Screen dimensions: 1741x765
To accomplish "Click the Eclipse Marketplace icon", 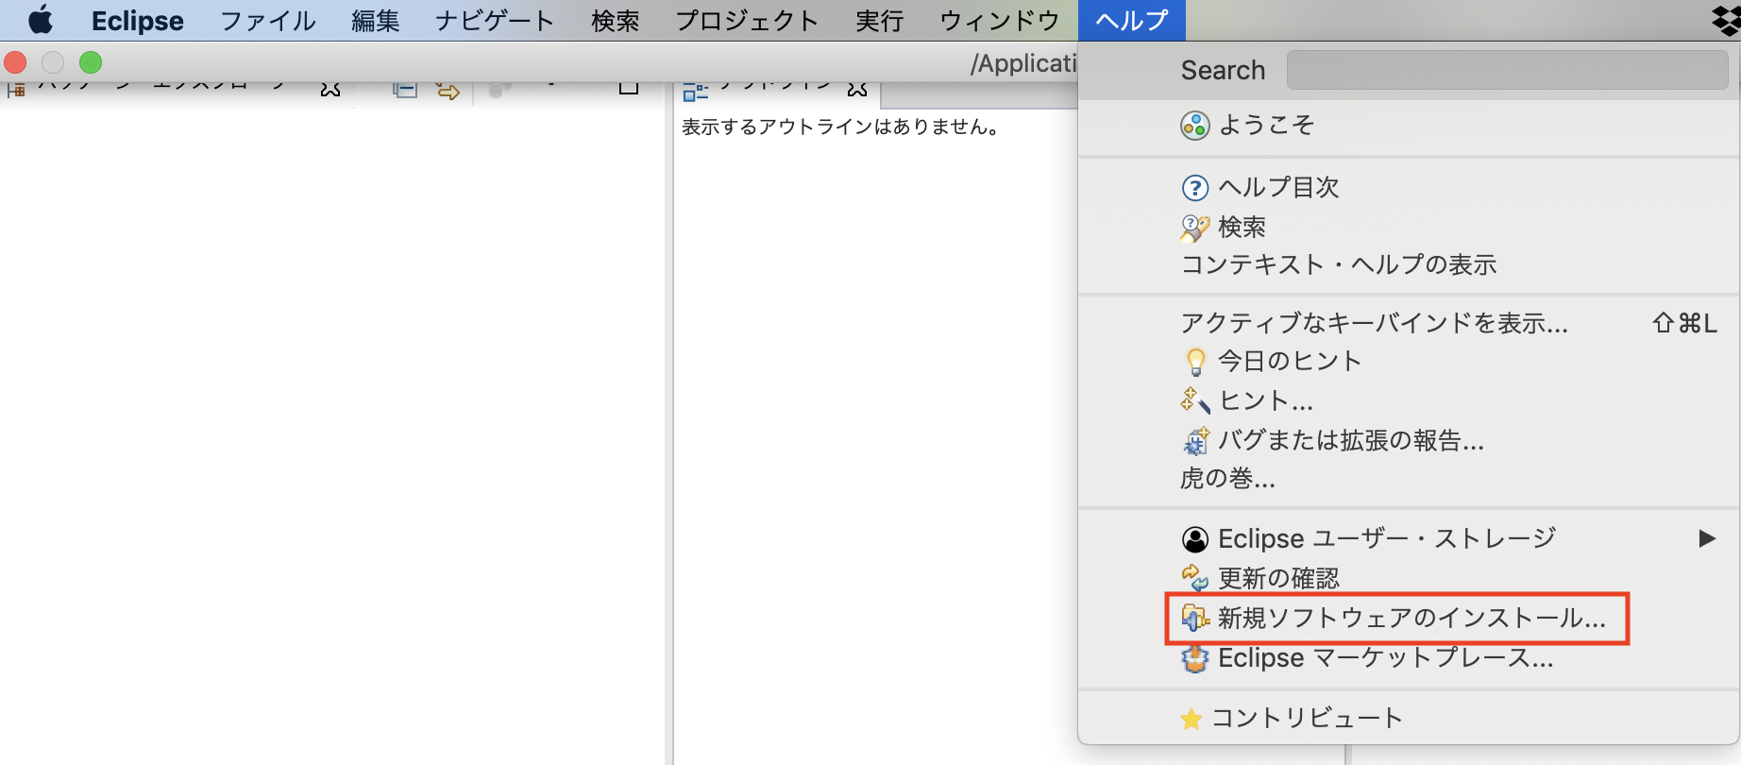I will click(1195, 658).
